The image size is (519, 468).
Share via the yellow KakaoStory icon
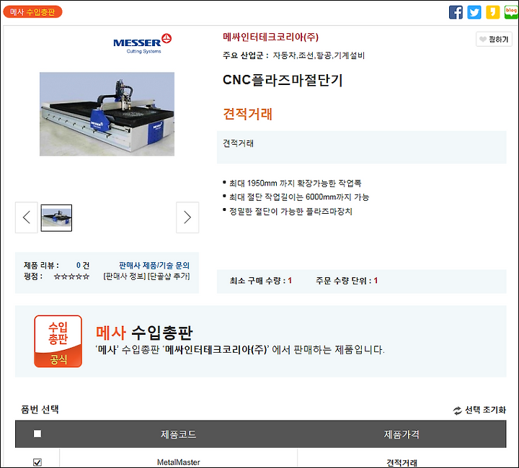click(492, 12)
